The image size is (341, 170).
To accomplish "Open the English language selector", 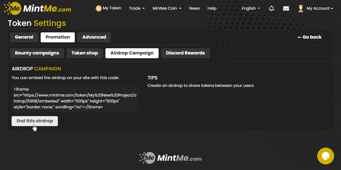I will coord(251,8).
